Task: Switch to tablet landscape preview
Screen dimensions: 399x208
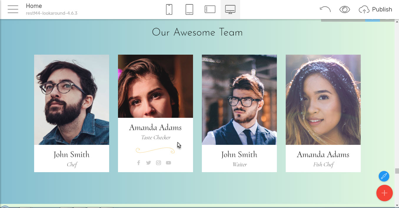Action: point(210,9)
